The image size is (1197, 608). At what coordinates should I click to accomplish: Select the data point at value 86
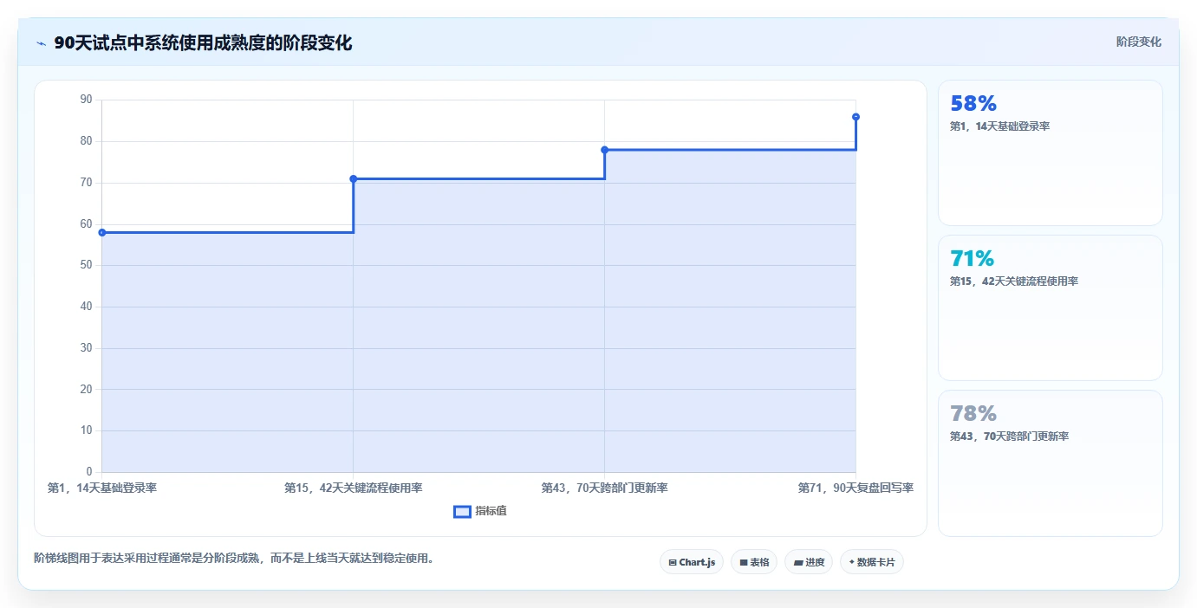pyautogui.click(x=855, y=117)
